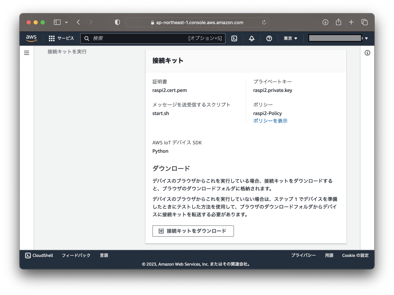Expand the account name dropdown

(x=338, y=38)
